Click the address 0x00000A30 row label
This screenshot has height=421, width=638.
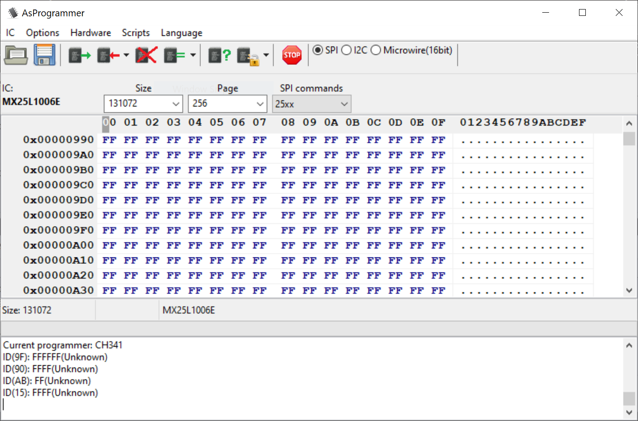coord(59,290)
